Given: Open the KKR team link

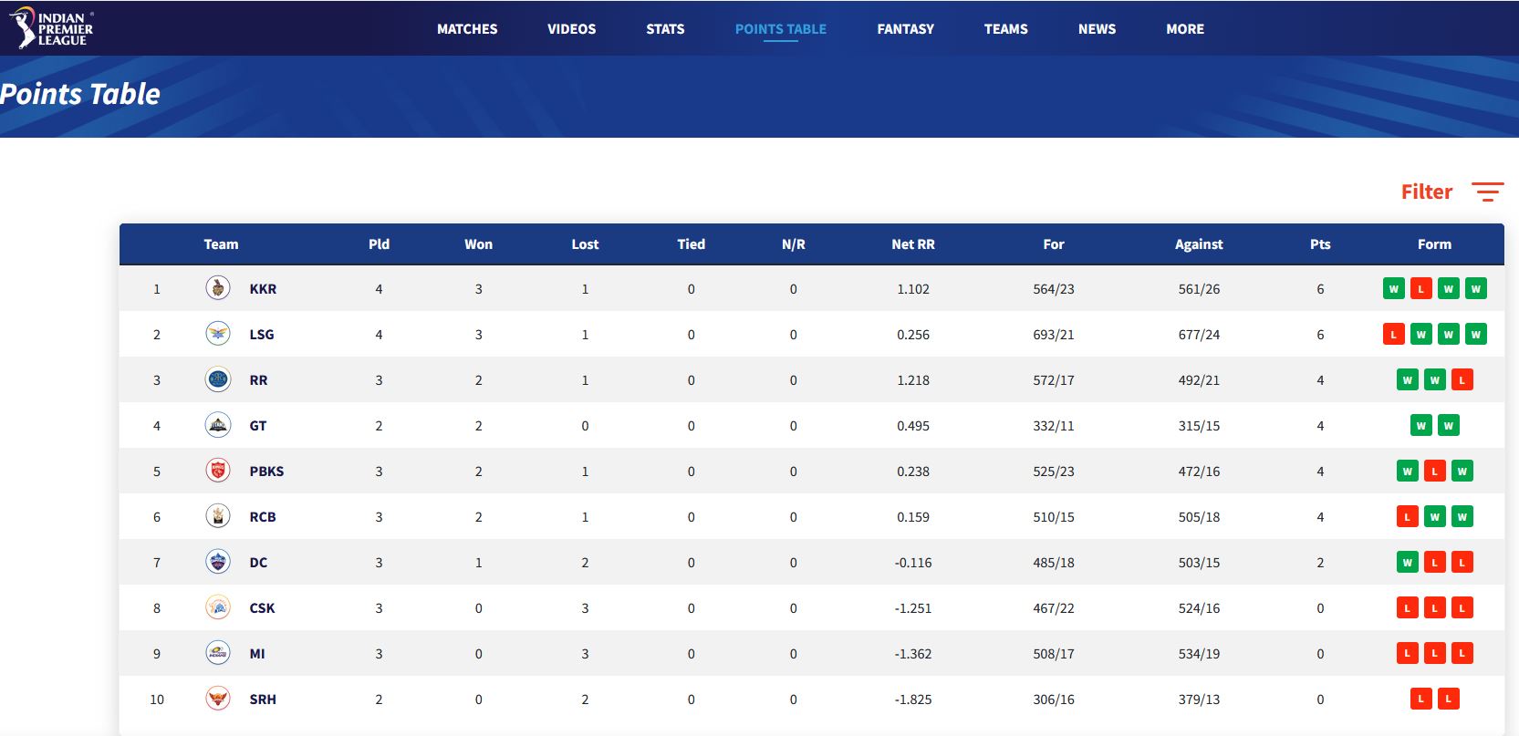Looking at the screenshot, I should pyautogui.click(x=263, y=289).
